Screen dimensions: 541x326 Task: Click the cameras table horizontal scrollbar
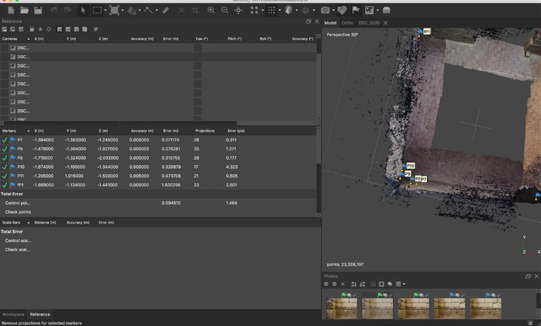point(119,123)
